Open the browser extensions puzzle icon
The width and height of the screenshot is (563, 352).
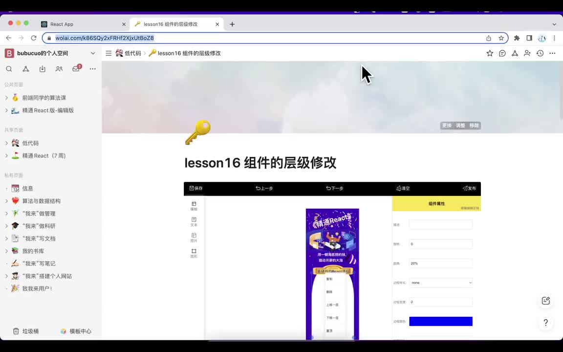point(517,38)
